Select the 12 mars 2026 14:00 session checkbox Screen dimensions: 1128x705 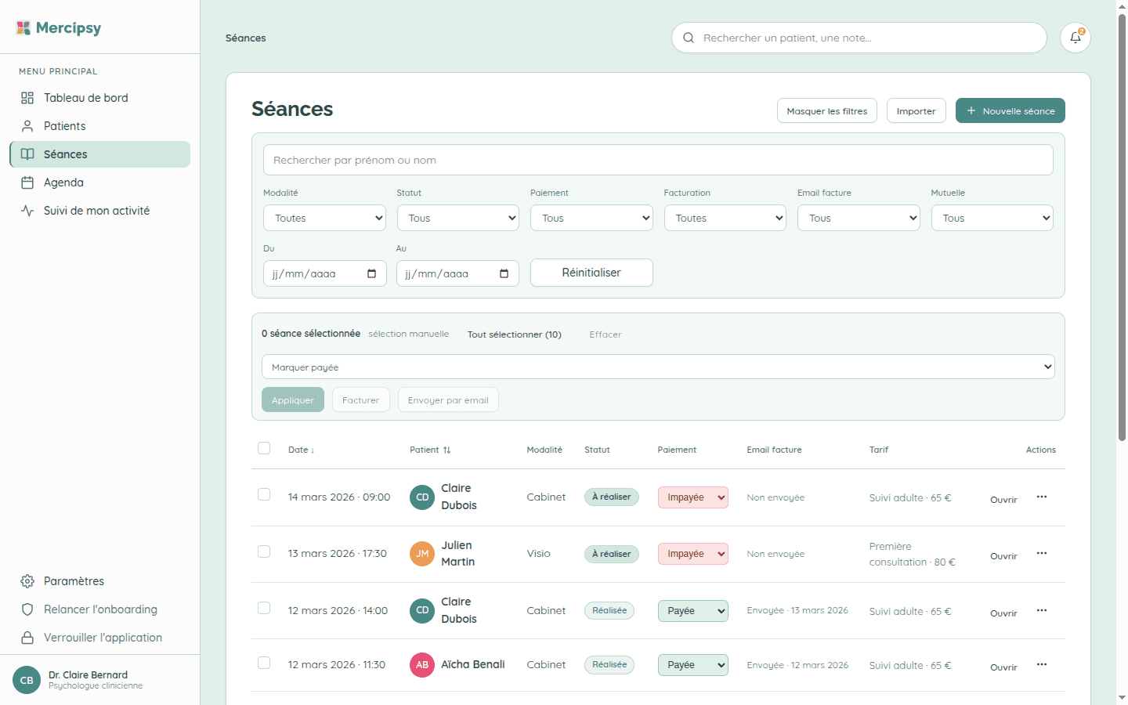click(x=264, y=608)
